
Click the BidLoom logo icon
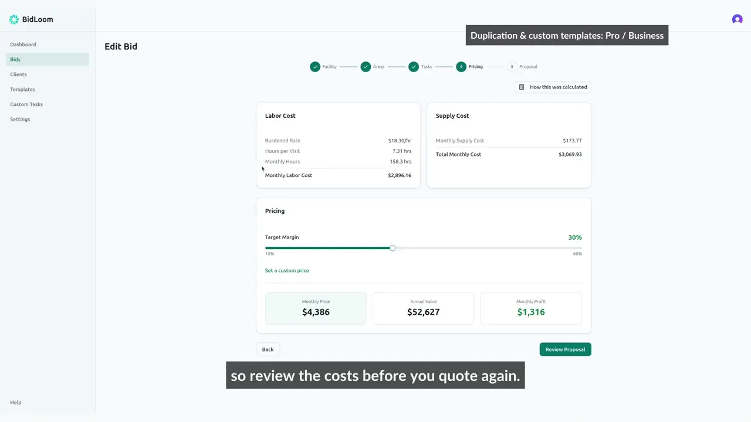tap(14, 19)
